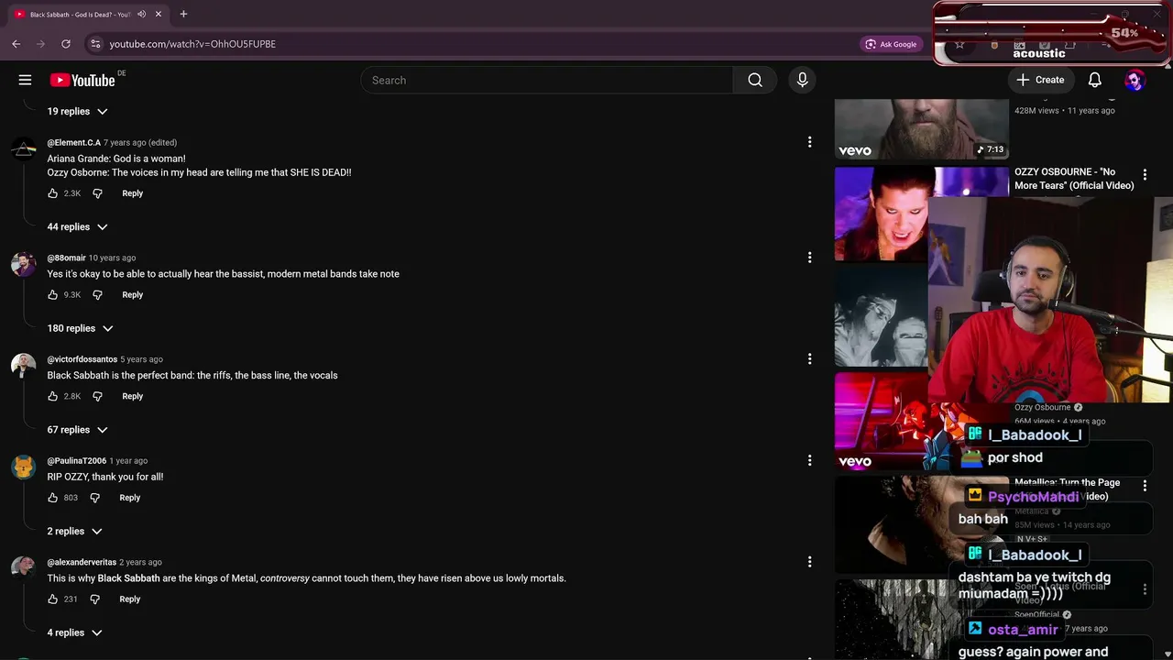
Task: Like the @victorfdossantos perfect band comment
Action: pos(53,396)
